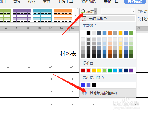The height and width of the screenshot is (113, 148).
Task: Select recently used black color
Action: (x=94, y=85)
